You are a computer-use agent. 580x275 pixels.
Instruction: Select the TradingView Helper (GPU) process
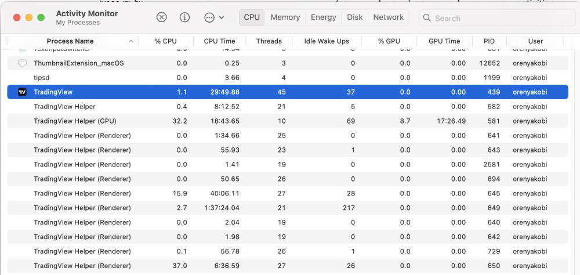[288, 121]
